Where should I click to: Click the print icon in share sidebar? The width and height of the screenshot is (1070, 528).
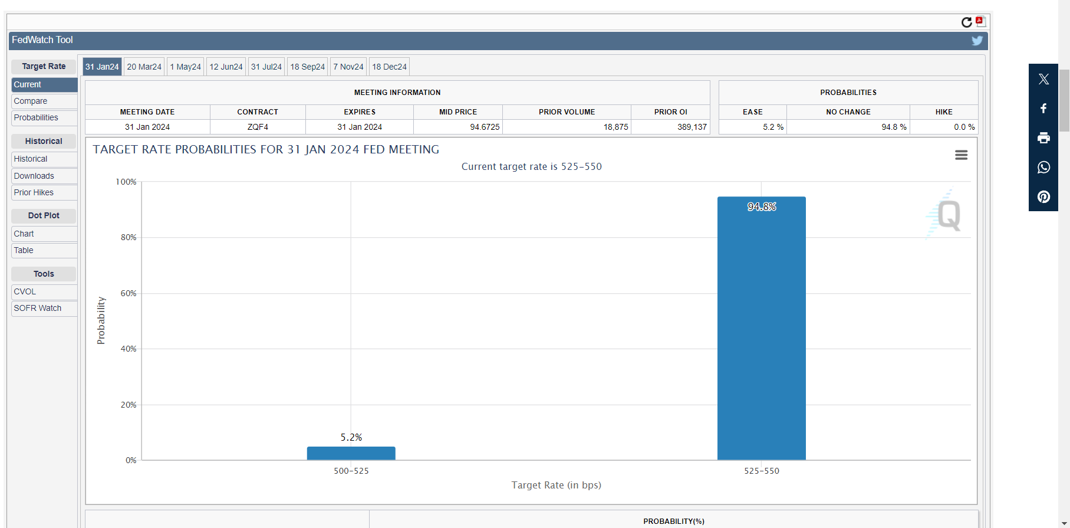point(1043,138)
